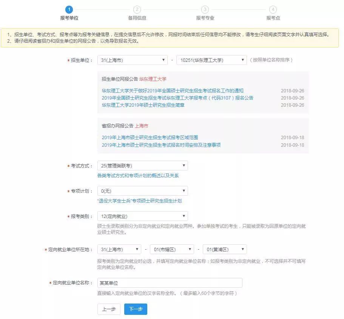
Task: Open 各类考试方式和专项计划的概述以及关系 link
Action: [x=138, y=176]
